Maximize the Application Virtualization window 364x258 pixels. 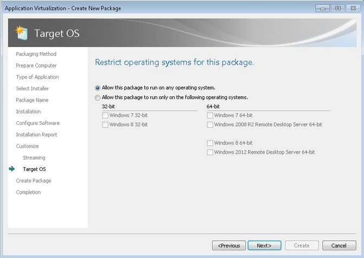pyautogui.click(x=337, y=8)
